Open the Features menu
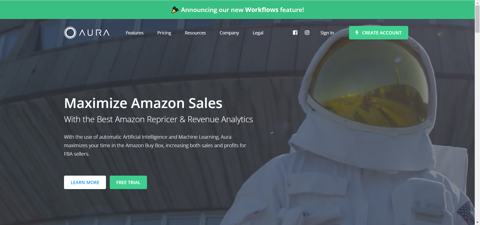 pyautogui.click(x=134, y=33)
